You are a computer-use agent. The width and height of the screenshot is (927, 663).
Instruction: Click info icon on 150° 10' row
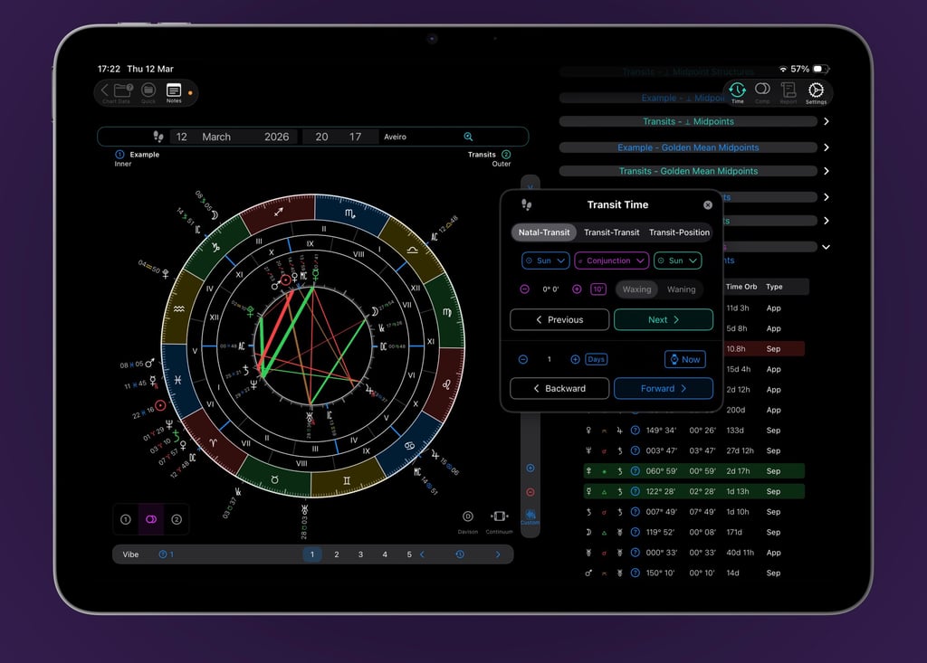click(x=635, y=573)
